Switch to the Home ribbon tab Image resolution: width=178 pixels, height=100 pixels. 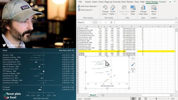(x=88, y=2)
